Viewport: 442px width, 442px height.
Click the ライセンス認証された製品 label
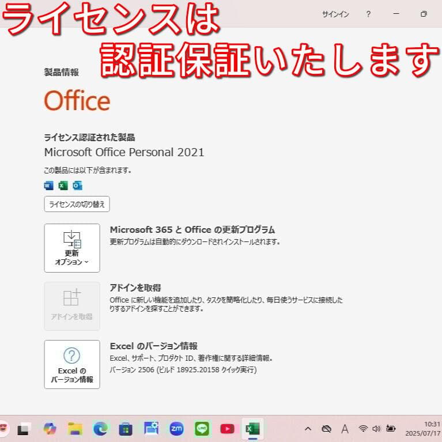tap(89, 138)
